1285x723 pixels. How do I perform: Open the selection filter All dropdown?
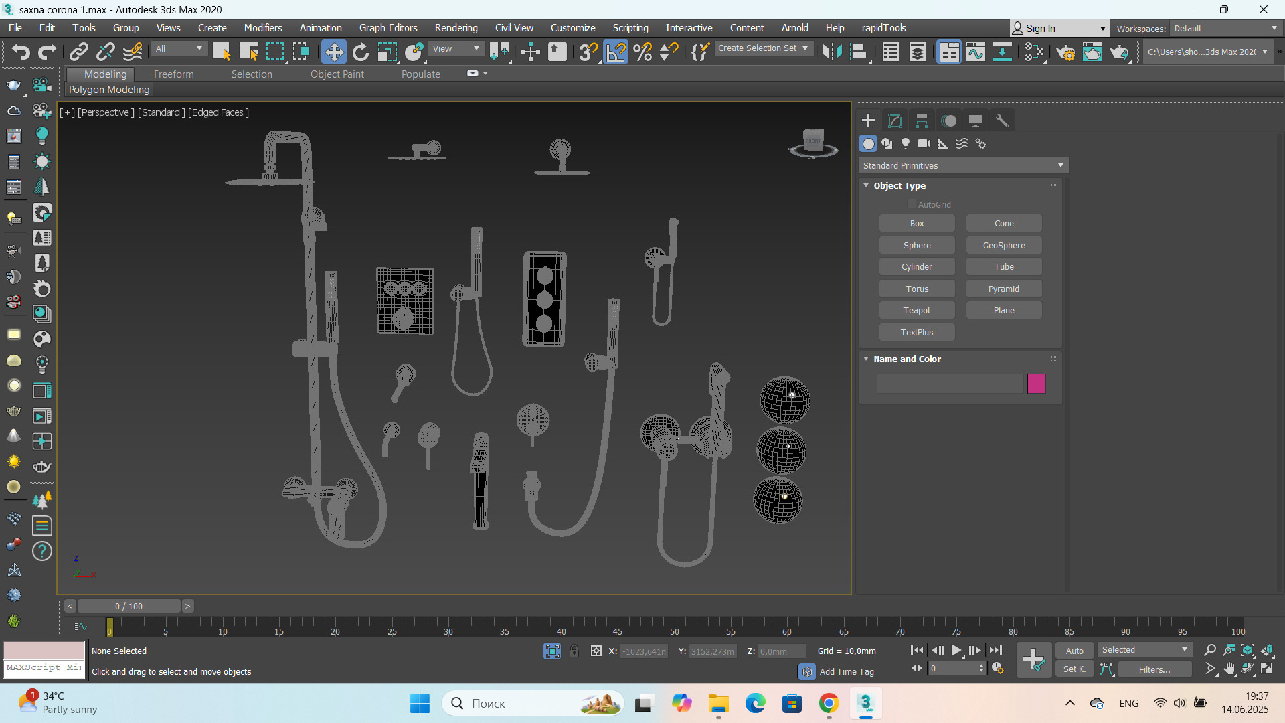[179, 48]
